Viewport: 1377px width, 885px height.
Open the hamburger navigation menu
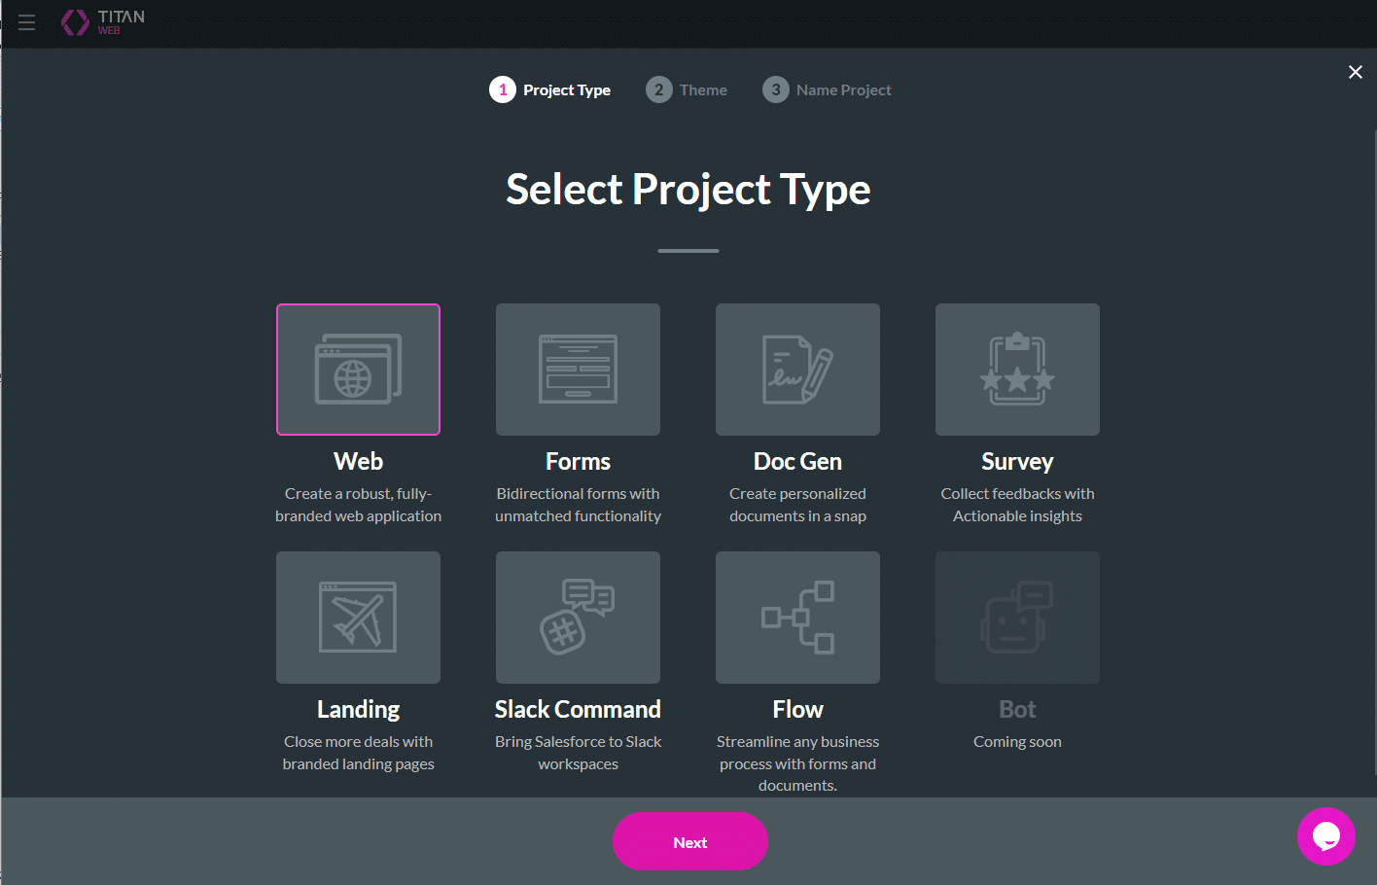pos(26,22)
